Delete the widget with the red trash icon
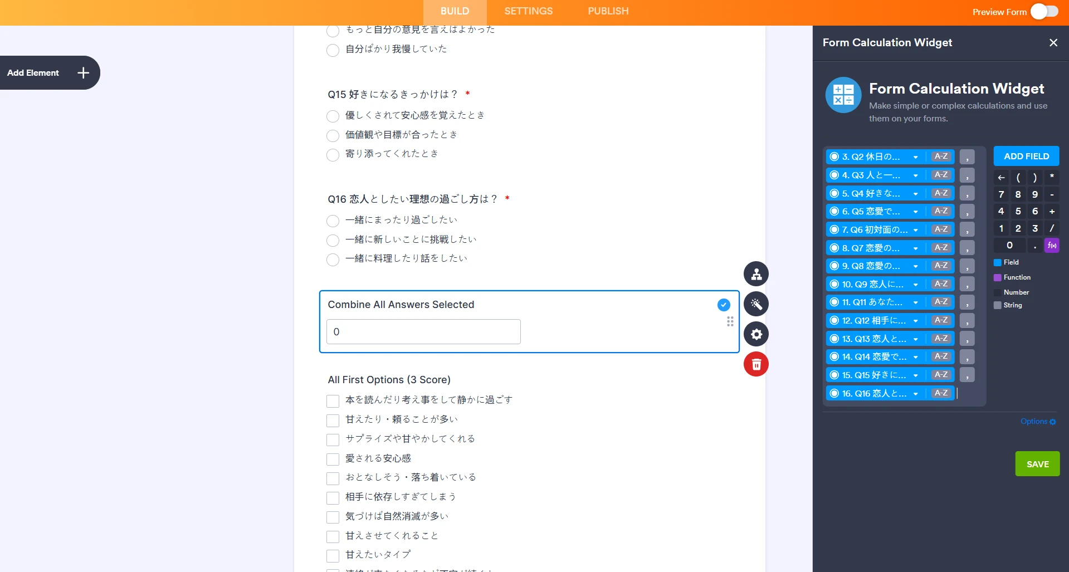 coord(756,364)
